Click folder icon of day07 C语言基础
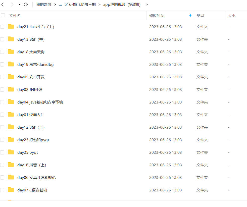The image size is (247, 207). tap(11, 190)
